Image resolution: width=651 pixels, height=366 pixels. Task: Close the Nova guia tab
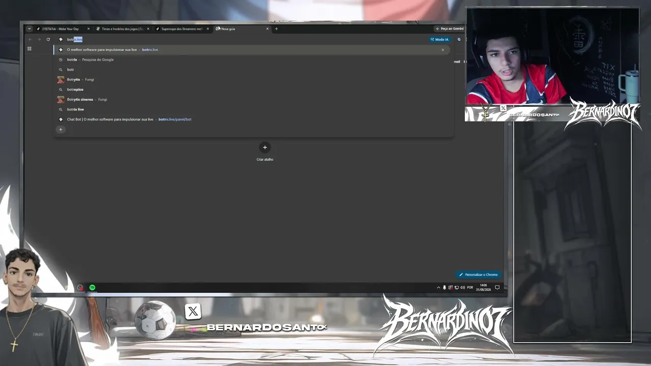[267, 29]
